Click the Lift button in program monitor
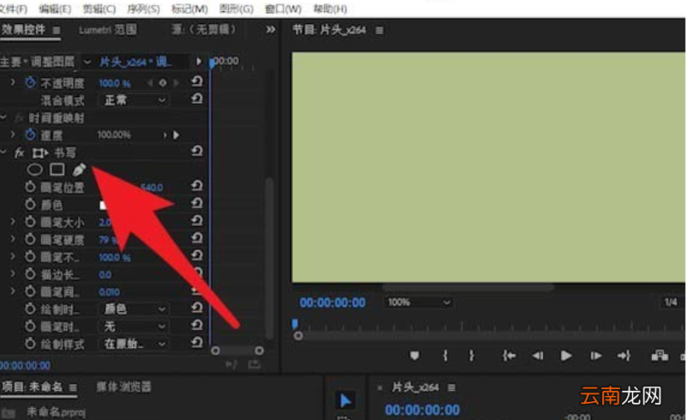694x420 pixels. click(x=660, y=356)
